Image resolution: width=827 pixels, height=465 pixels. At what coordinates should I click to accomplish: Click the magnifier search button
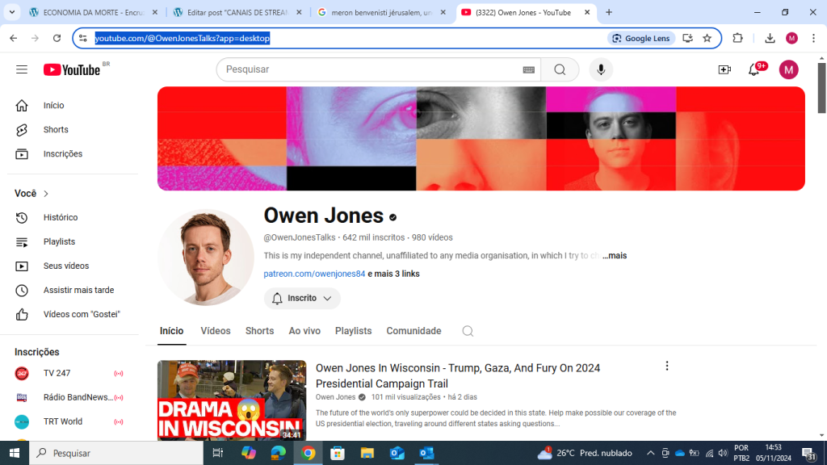coord(560,69)
